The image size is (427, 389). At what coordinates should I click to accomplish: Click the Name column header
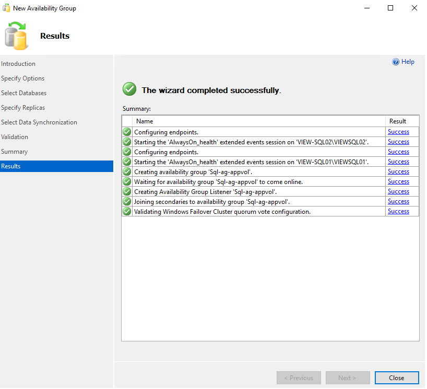coord(145,121)
